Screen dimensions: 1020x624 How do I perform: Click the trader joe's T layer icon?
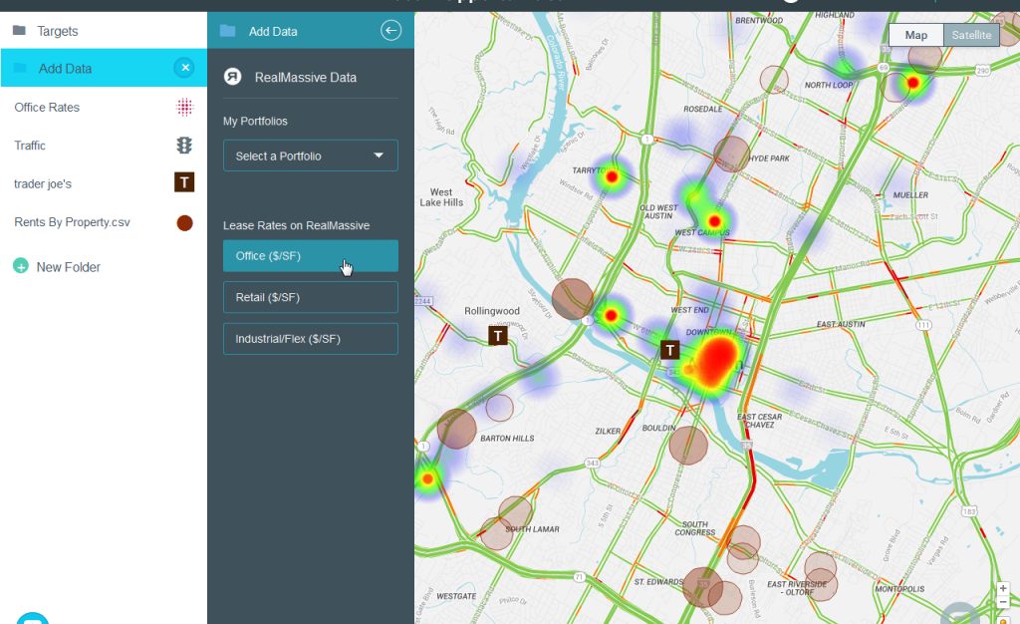click(x=184, y=182)
